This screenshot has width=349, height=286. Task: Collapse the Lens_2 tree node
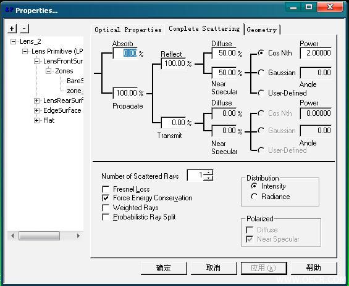tap(14, 41)
